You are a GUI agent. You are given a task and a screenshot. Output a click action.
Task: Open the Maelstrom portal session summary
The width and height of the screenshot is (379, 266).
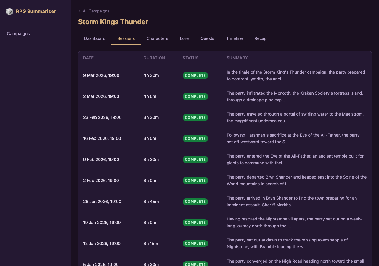pyautogui.click(x=295, y=117)
